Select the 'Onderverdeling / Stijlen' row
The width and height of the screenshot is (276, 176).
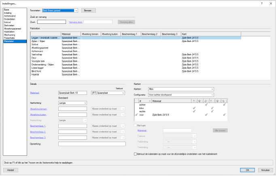(136, 65)
